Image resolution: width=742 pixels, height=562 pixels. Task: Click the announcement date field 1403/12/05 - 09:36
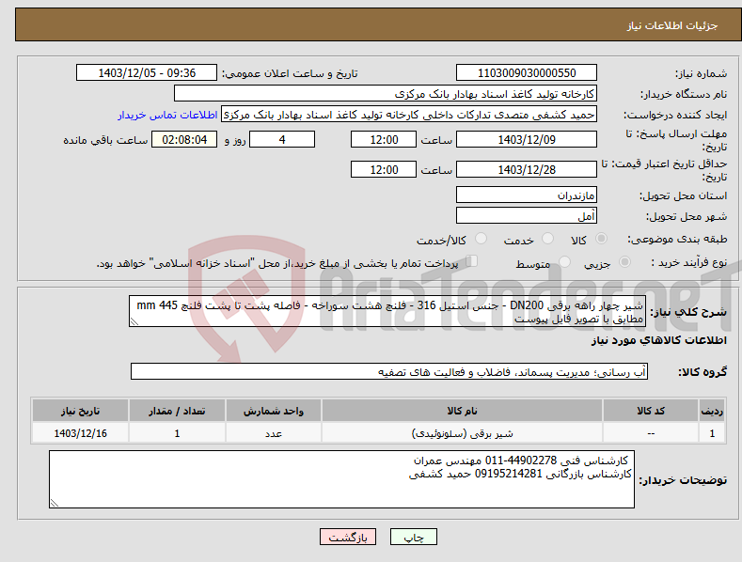tap(147, 73)
